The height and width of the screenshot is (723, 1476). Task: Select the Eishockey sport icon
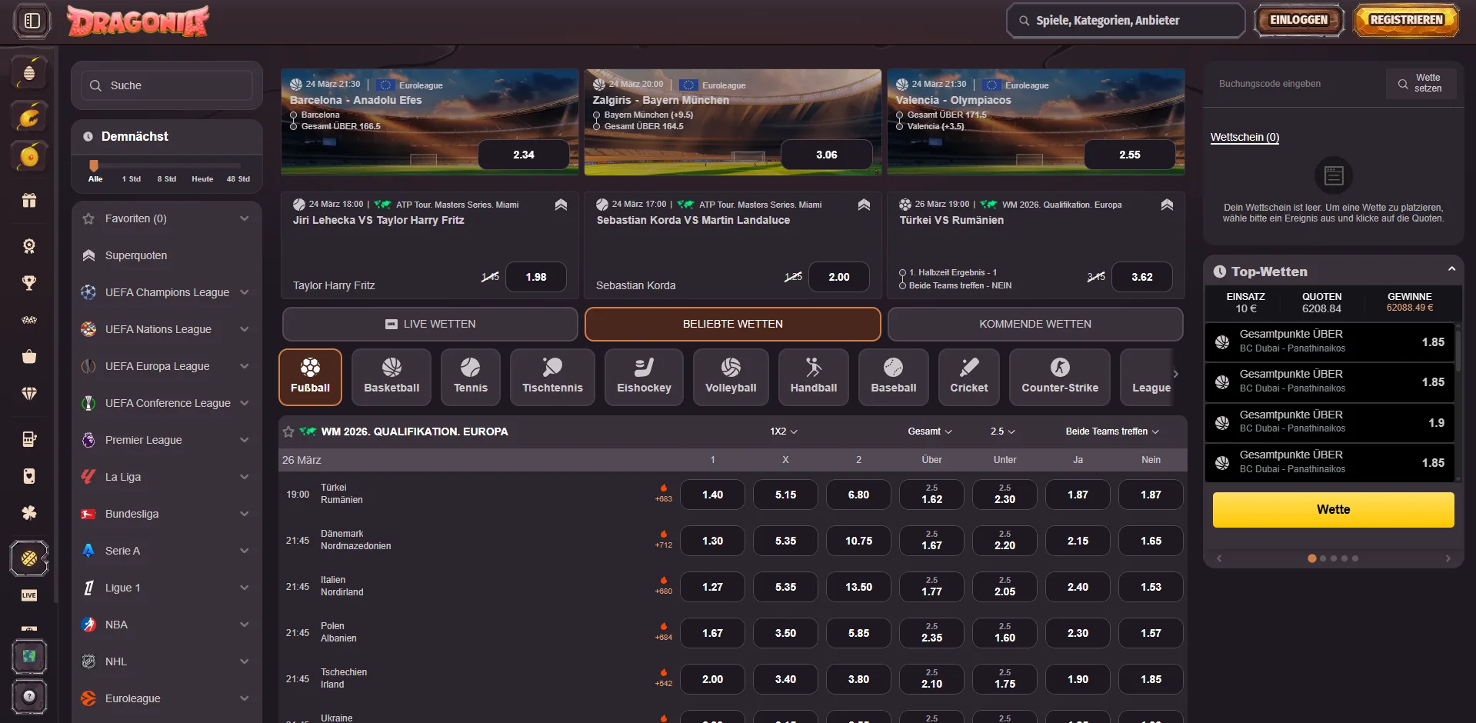tap(643, 377)
